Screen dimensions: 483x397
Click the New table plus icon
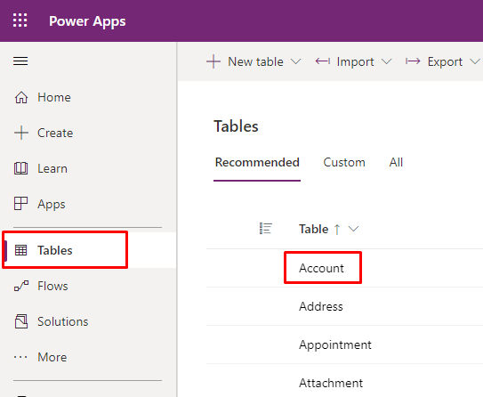point(213,61)
